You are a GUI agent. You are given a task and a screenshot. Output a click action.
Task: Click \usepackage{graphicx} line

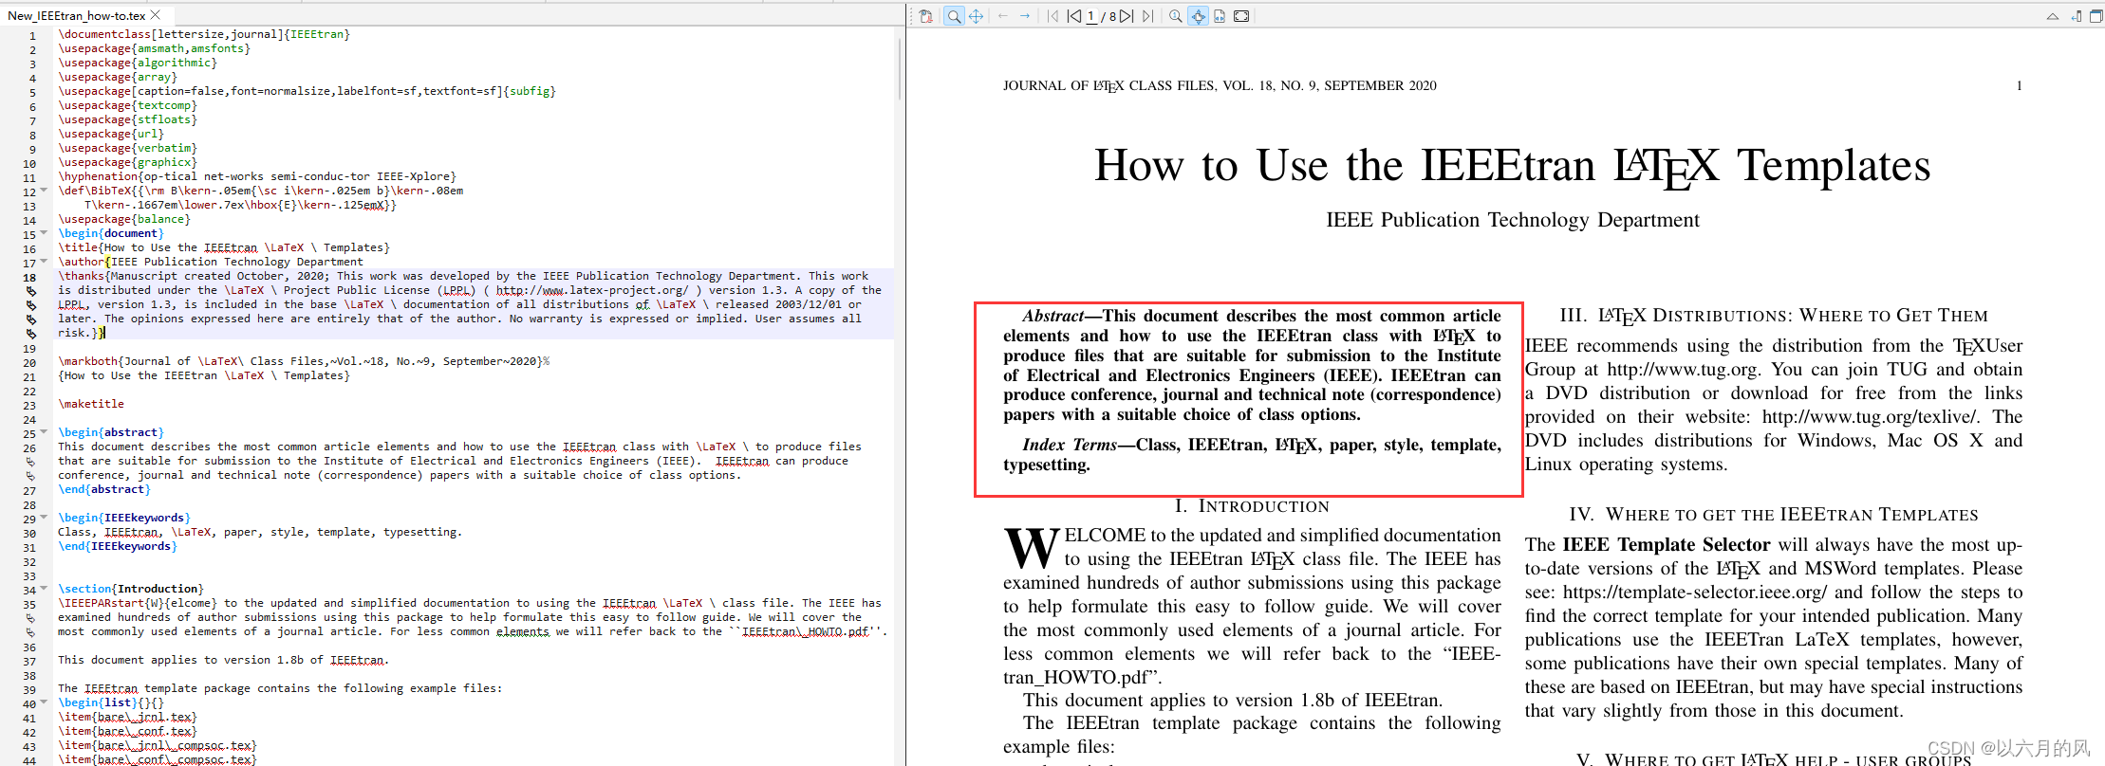(127, 162)
